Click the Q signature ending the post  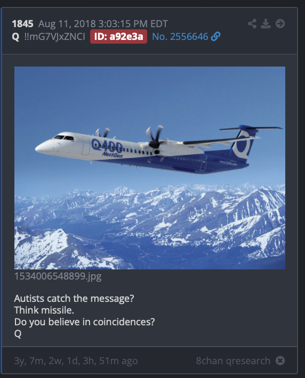(18, 334)
